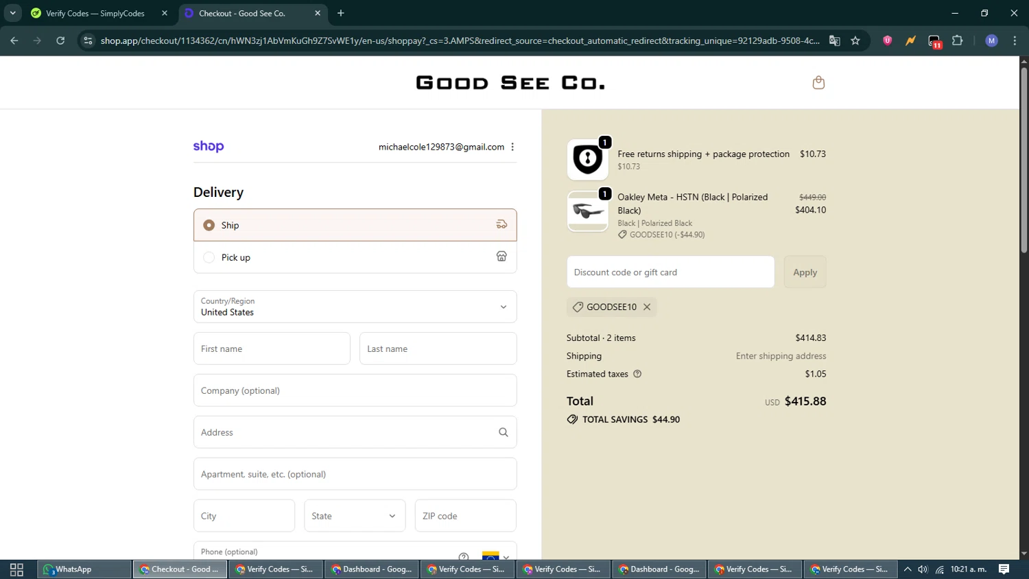Image resolution: width=1029 pixels, height=579 pixels.
Task: Click the taskbar clock 10:21 a. m.
Action: tap(969, 569)
